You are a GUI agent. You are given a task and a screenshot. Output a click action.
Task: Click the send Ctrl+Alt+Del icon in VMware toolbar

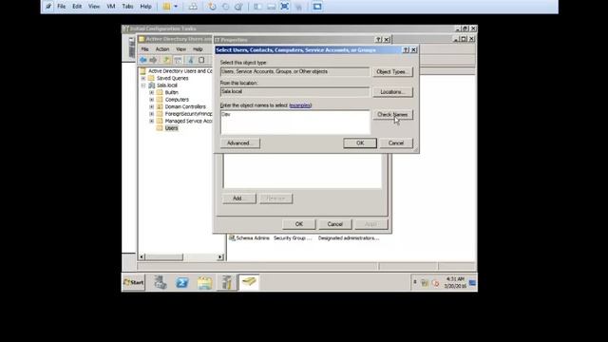[x=193, y=7]
